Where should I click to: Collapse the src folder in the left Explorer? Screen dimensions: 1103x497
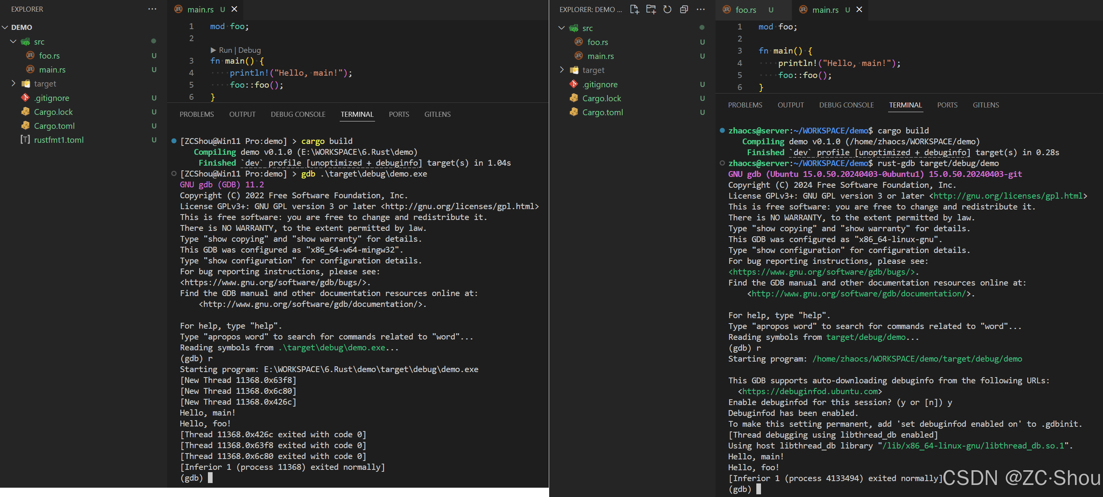13,42
